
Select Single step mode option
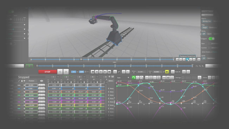tap(205, 27)
